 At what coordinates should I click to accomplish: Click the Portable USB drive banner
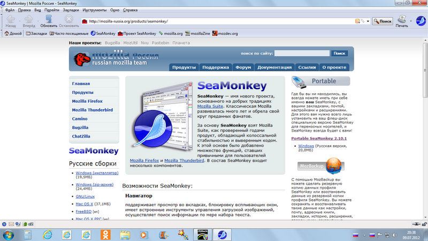click(x=320, y=82)
